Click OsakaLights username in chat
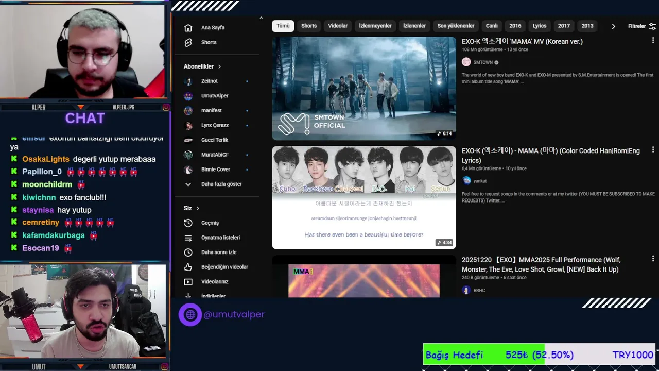This screenshot has width=659, height=371. tap(46, 159)
